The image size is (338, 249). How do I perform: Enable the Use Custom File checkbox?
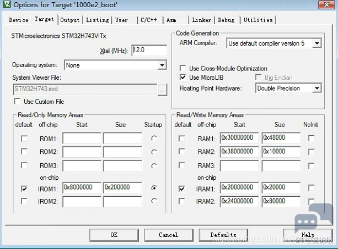17,101
